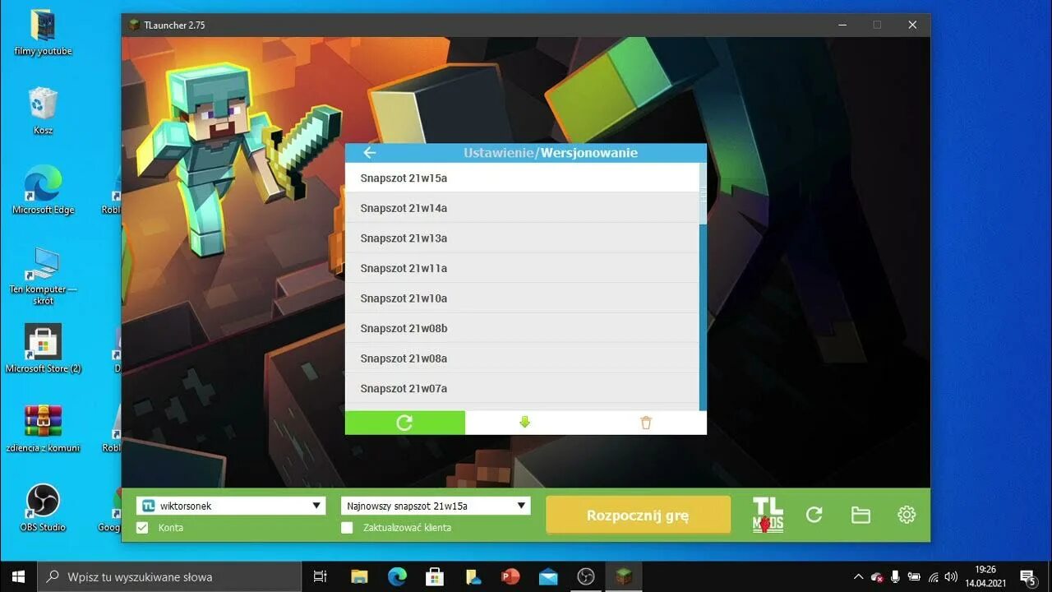
Task: Open game folder icon
Action: point(861,515)
